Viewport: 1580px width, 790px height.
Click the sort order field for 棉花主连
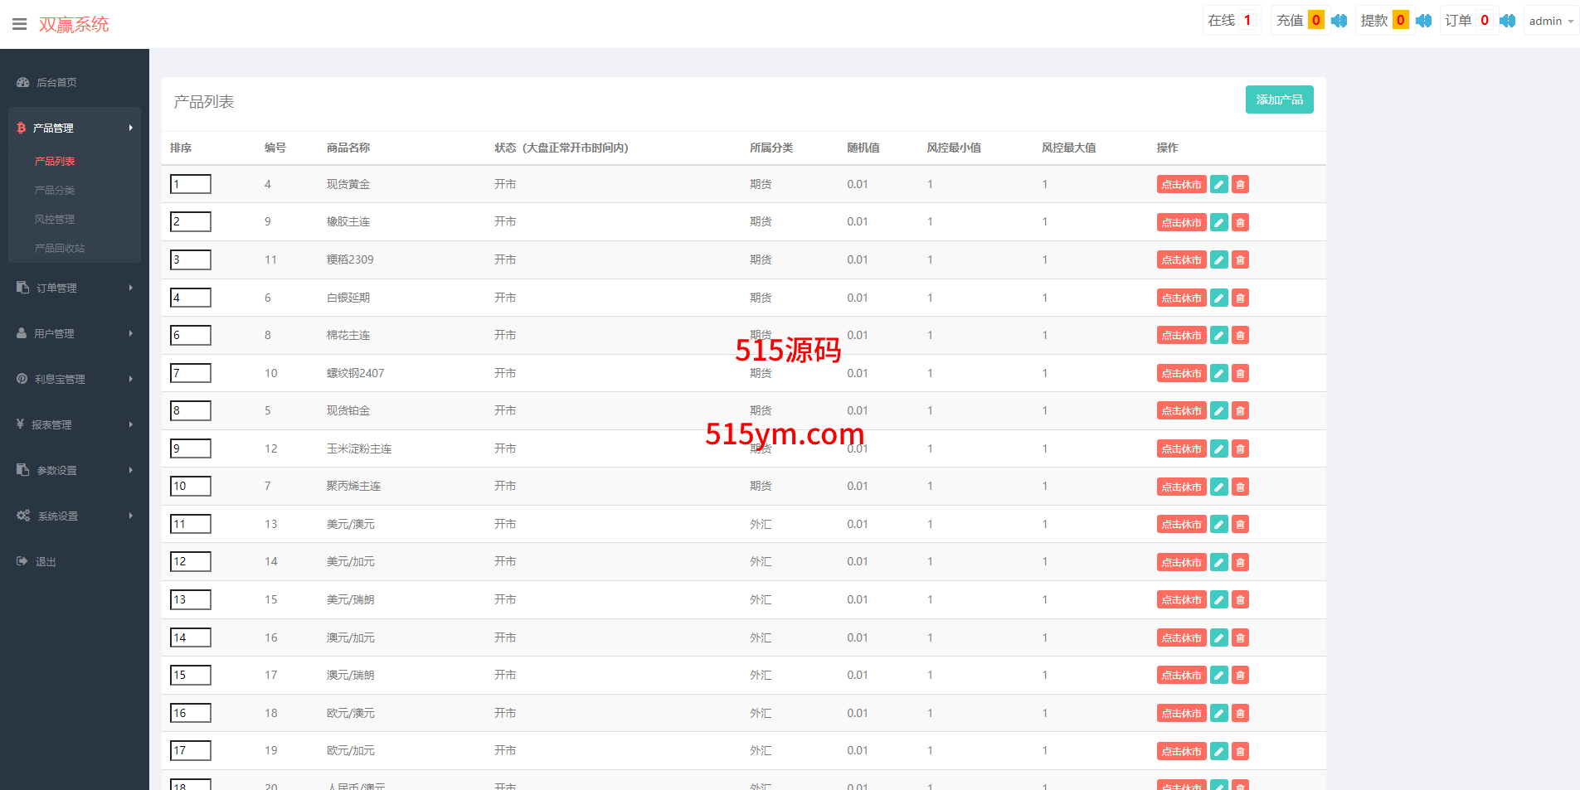tap(191, 336)
